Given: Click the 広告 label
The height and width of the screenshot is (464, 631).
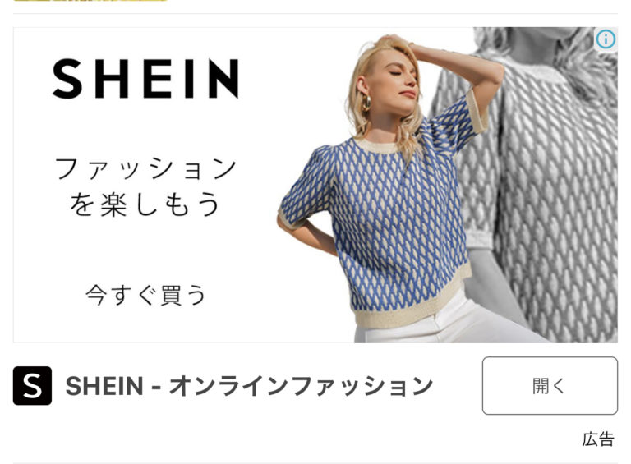Looking at the screenshot, I should point(598,439).
